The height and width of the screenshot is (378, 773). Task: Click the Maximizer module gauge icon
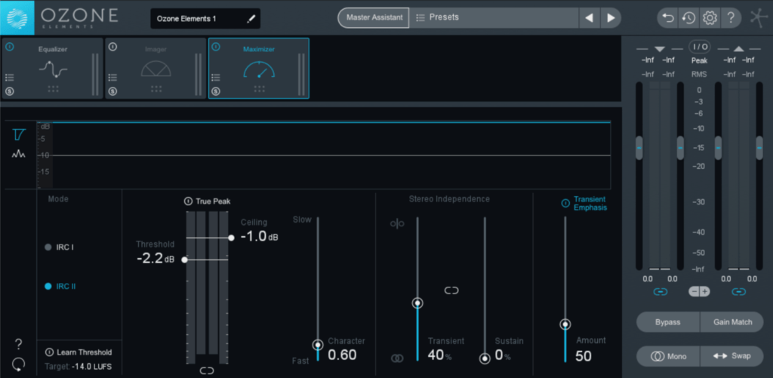coord(258,70)
